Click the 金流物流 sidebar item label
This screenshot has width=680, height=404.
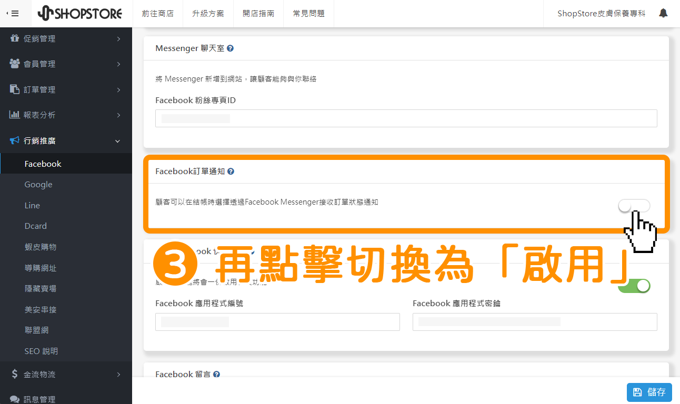[x=39, y=375]
